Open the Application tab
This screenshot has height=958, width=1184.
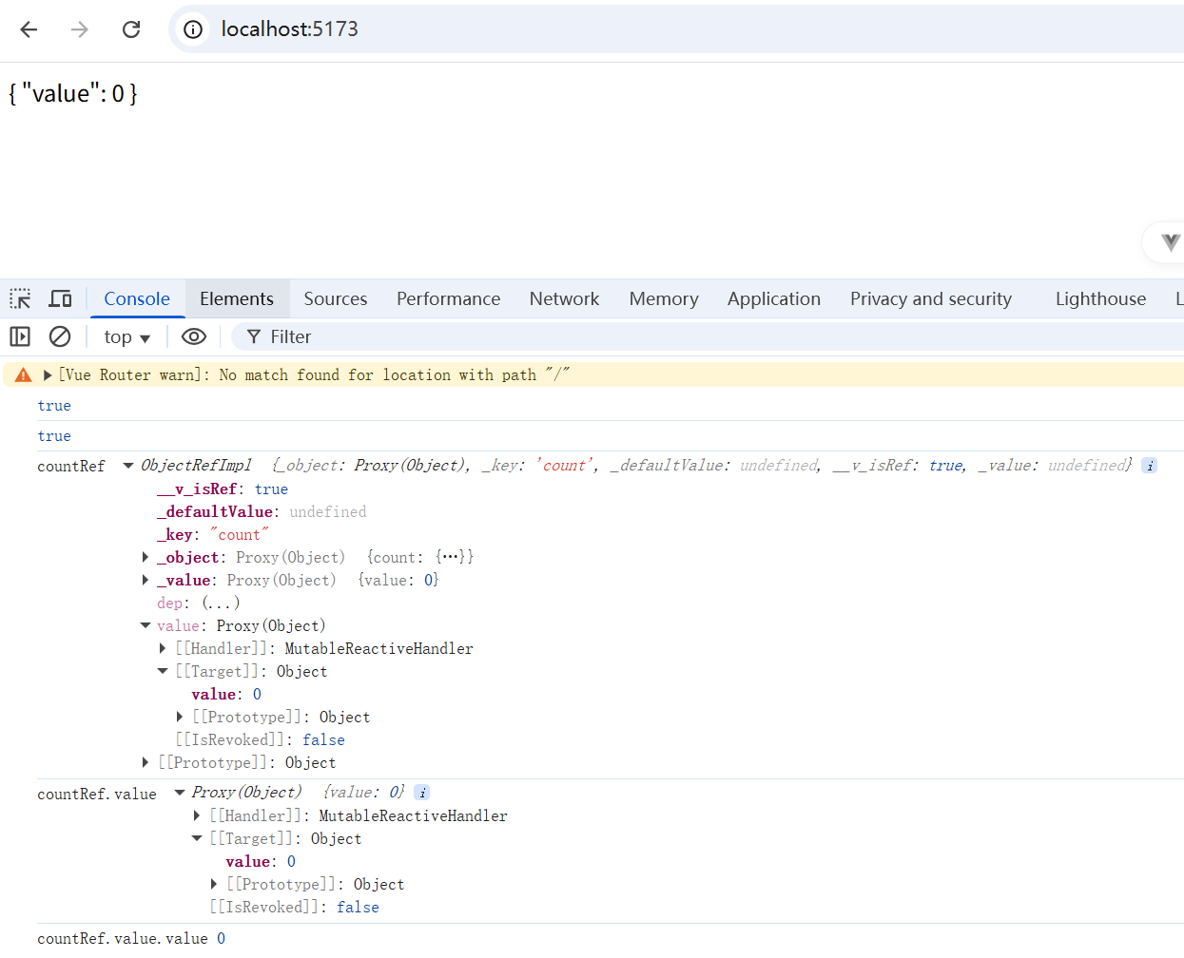774,298
